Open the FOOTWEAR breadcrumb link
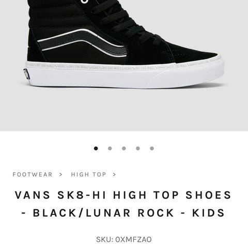 tap(33, 175)
